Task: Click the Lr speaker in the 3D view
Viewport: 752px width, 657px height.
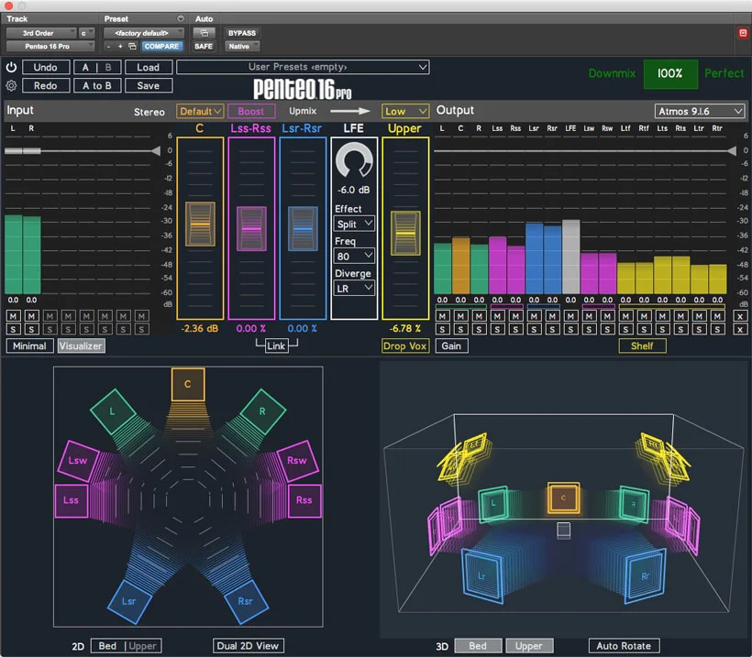Action: (x=482, y=575)
